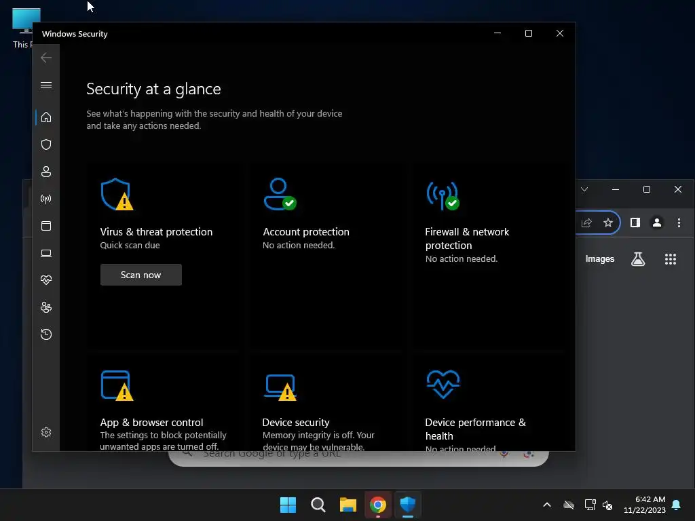Switch to Chrome from the taskbar

pos(378,505)
